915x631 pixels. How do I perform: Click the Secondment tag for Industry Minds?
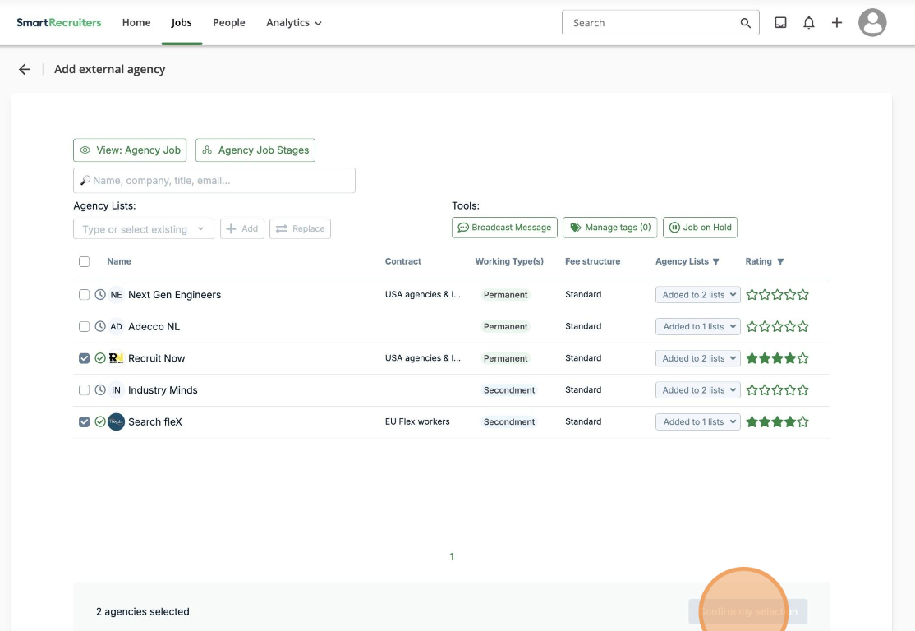point(509,390)
